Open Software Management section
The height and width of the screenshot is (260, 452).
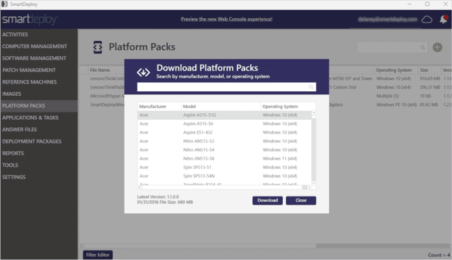point(34,58)
